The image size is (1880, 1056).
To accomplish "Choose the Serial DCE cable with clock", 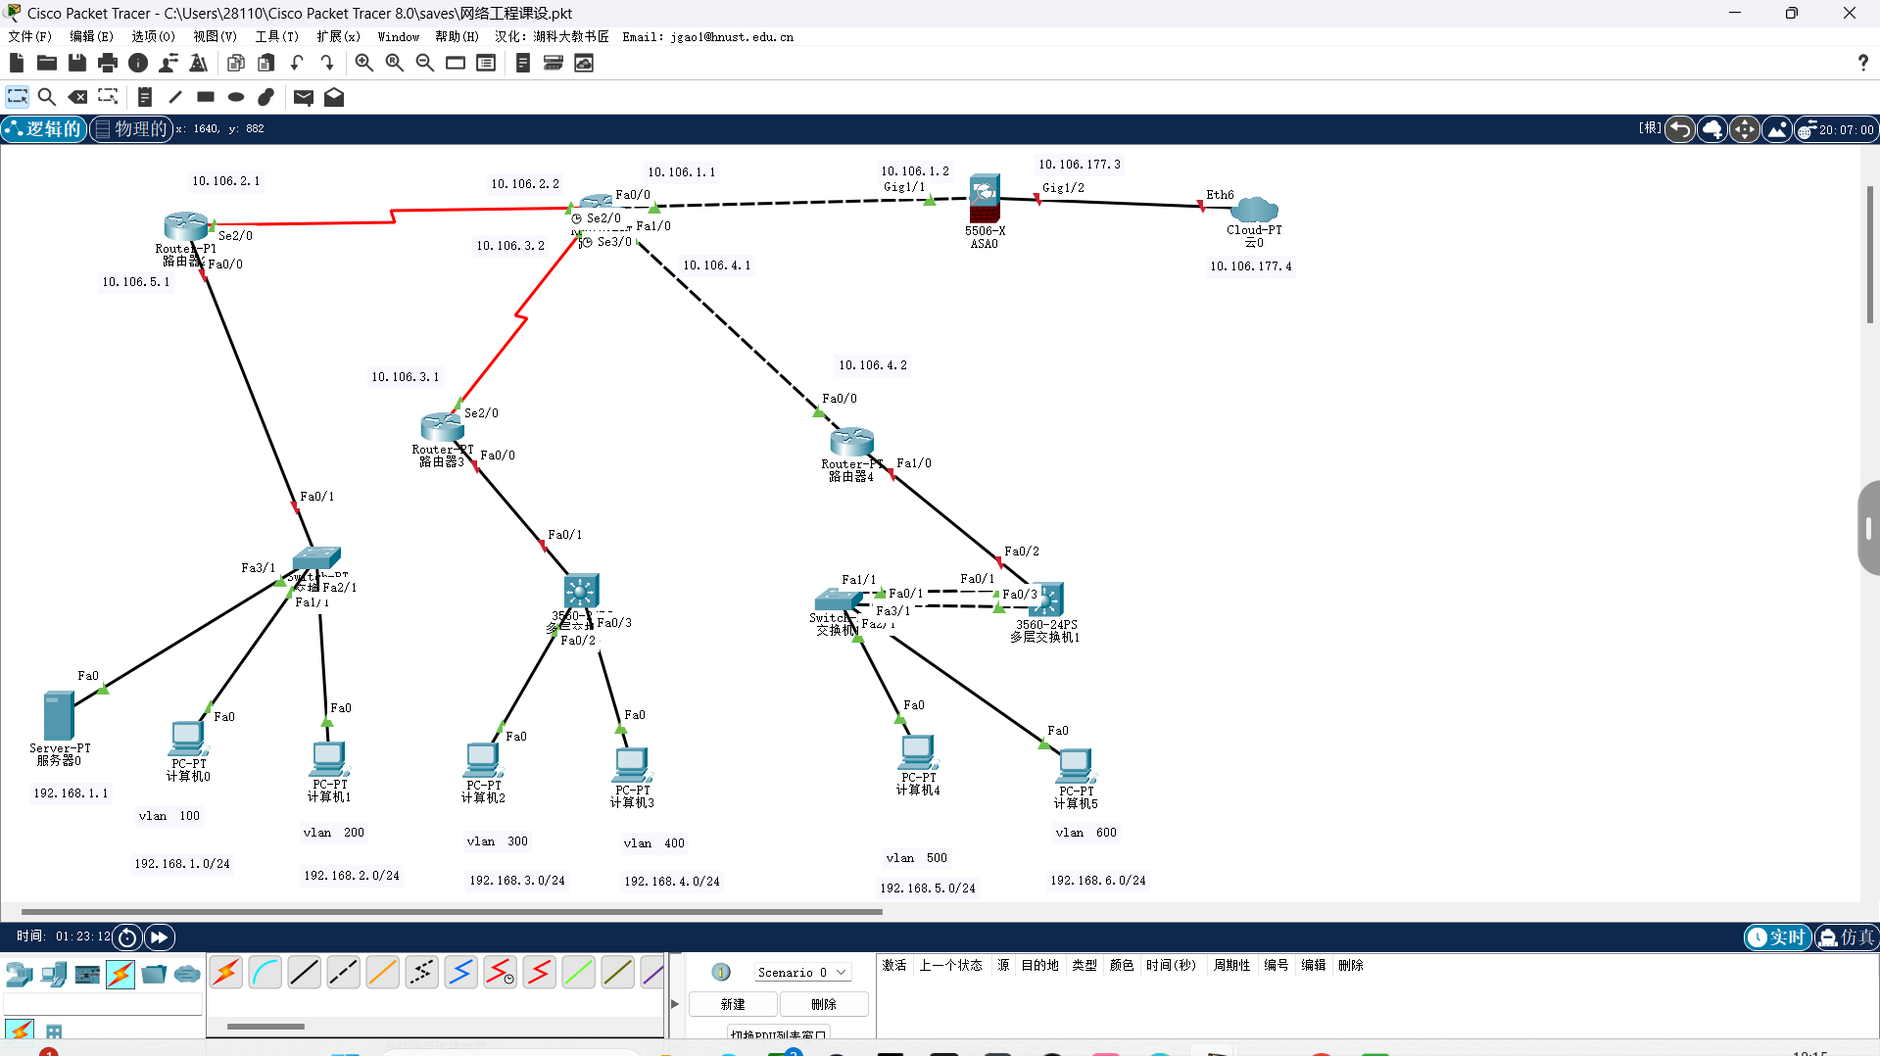I will (x=501, y=972).
